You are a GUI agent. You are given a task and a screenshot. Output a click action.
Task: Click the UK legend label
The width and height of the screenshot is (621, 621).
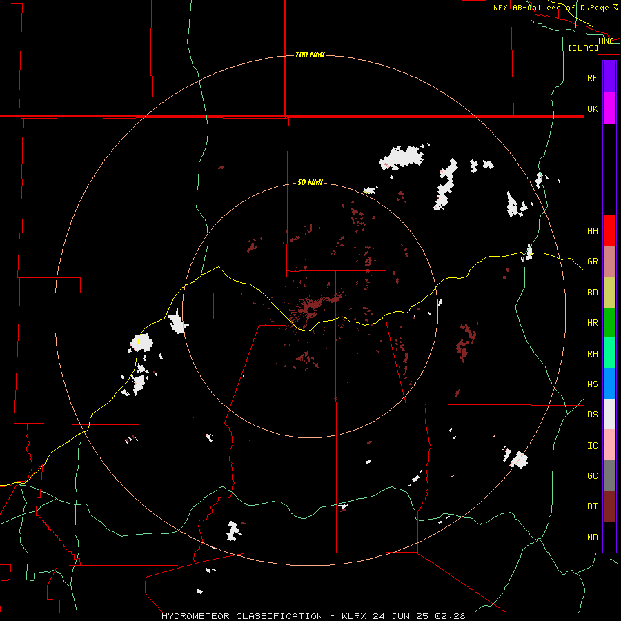[x=592, y=108]
